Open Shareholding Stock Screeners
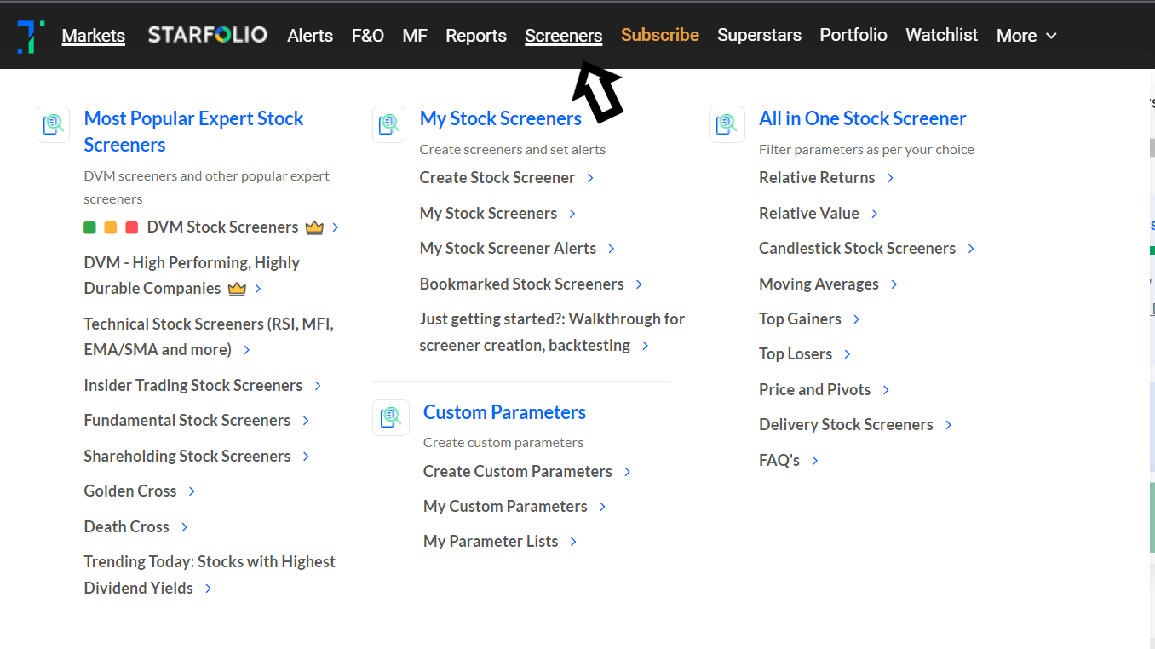The image size is (1155, 649). coord(187,457)
